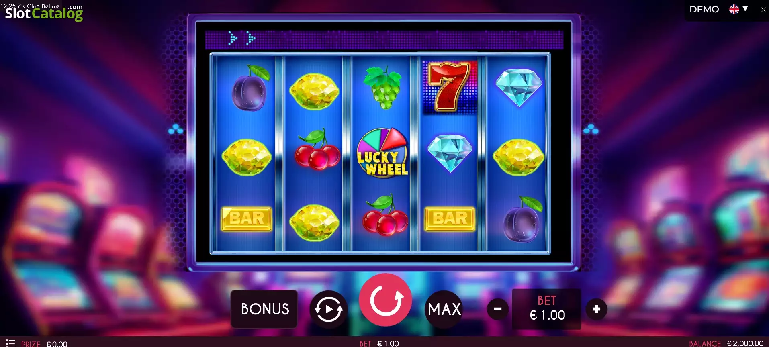Viewport: 769px width, 347px height.
Task: Click the red 7 symbol
Action: click(450, 87)
